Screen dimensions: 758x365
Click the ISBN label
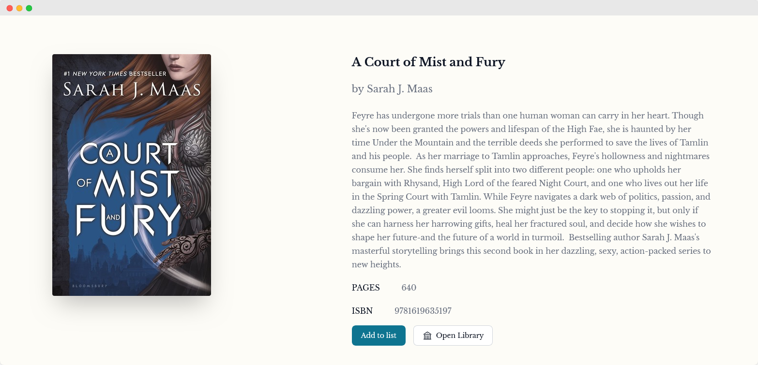(363, 311)
